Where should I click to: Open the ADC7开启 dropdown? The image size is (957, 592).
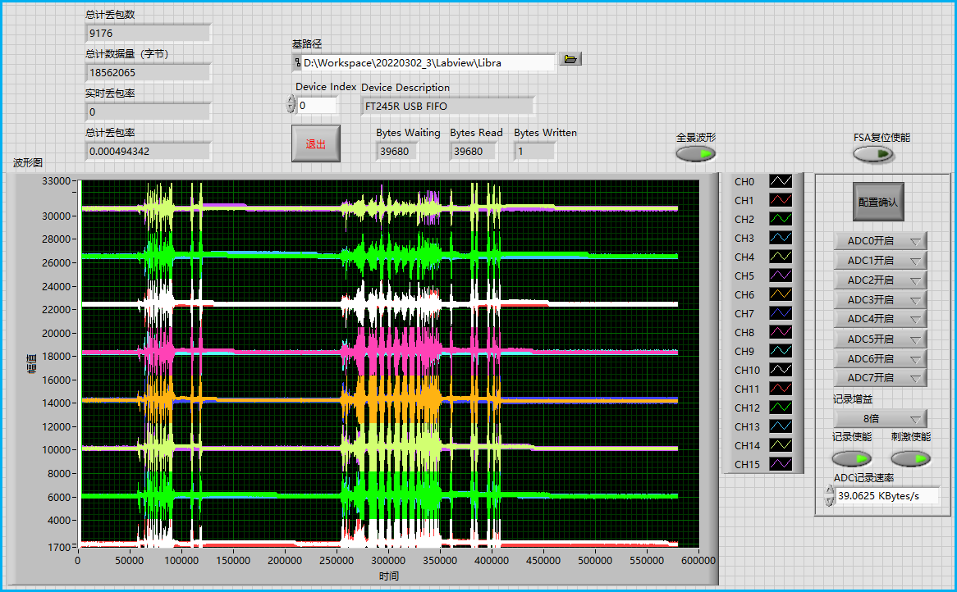pyautogui.click(x=878, y=378)
